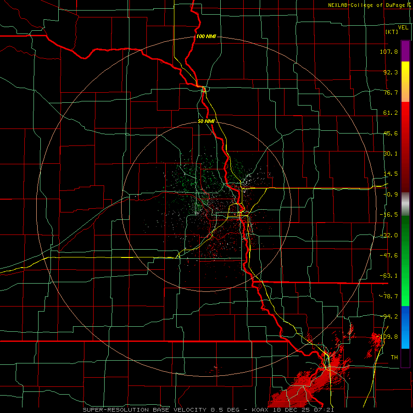Click the "KOAX" station identifier in the caption
This screenshot has width=413, height=413.
tap(260, 410)
